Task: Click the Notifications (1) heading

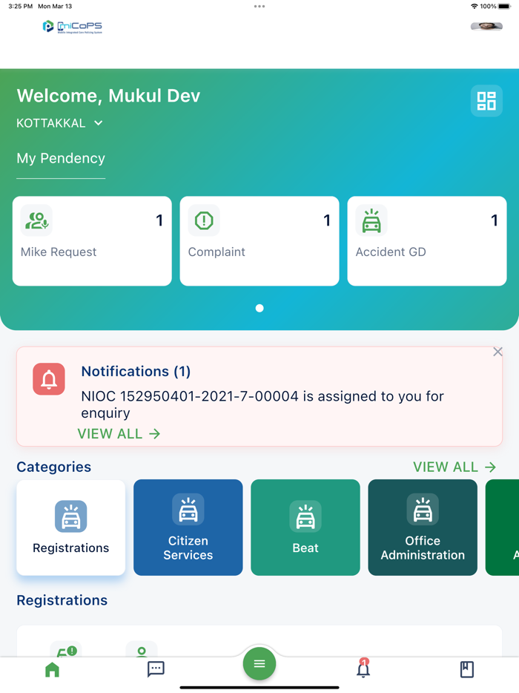Action: [136, 371]
